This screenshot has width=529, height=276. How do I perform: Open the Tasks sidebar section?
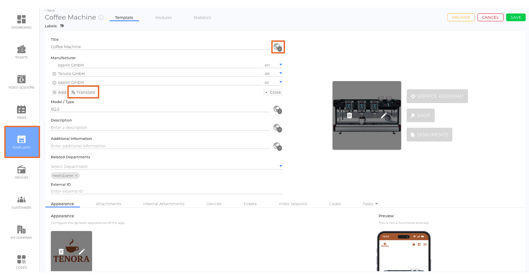pyautogui.click(x=21, y=112)
